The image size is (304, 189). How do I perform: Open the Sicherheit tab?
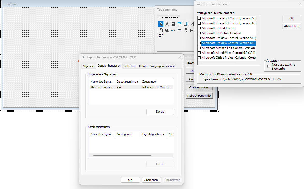coord(130,66)
